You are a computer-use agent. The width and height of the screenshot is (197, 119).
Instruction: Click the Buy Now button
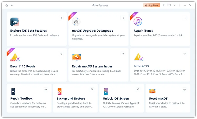151,5
